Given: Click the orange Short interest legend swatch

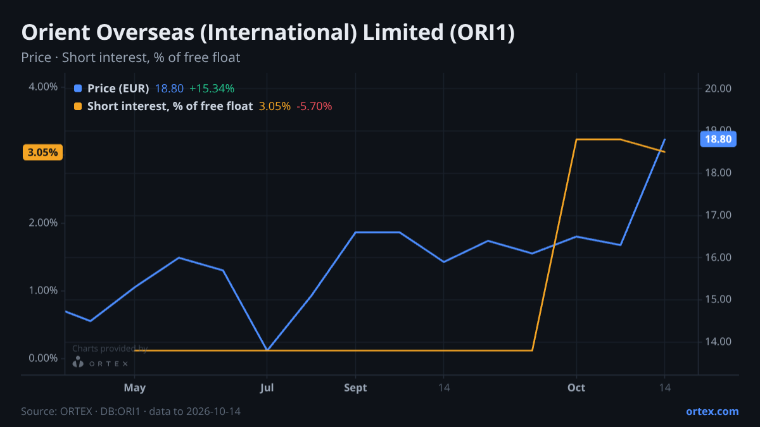Looking at the screenshot, I should pos(78,106).
